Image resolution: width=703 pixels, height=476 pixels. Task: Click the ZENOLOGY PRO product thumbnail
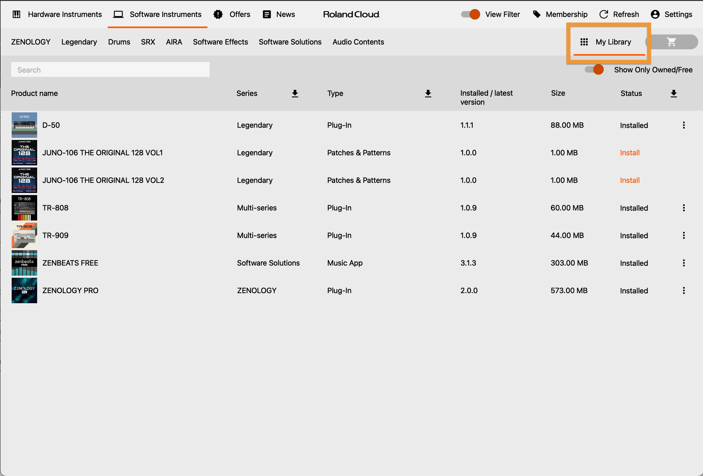(x=24, y=290)
